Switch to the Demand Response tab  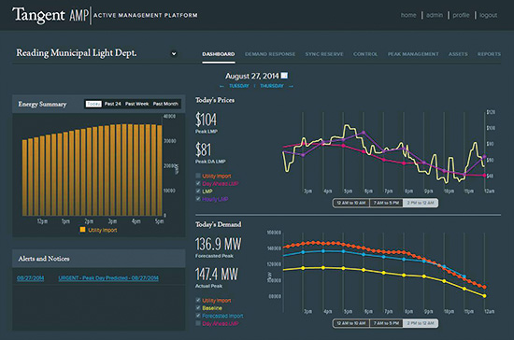click(x=270, y=54)
